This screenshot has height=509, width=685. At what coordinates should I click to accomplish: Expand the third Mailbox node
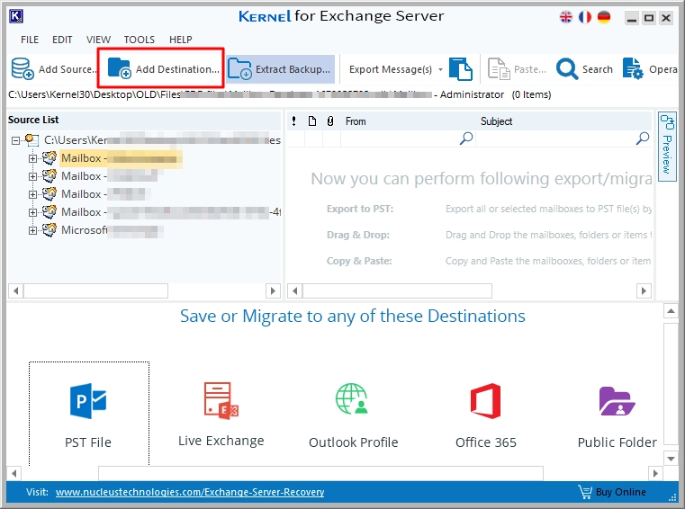pyautogui.click(x=32, y=194)
